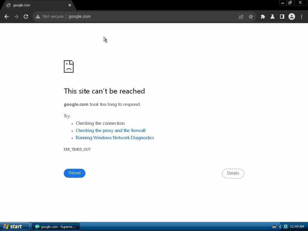Screen dimensions: 308x231
Task: Click the shield tray icon
Action: pos(286,227)
